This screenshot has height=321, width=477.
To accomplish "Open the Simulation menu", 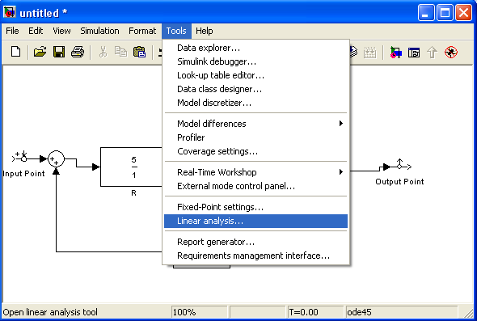I will pos(99,31).
